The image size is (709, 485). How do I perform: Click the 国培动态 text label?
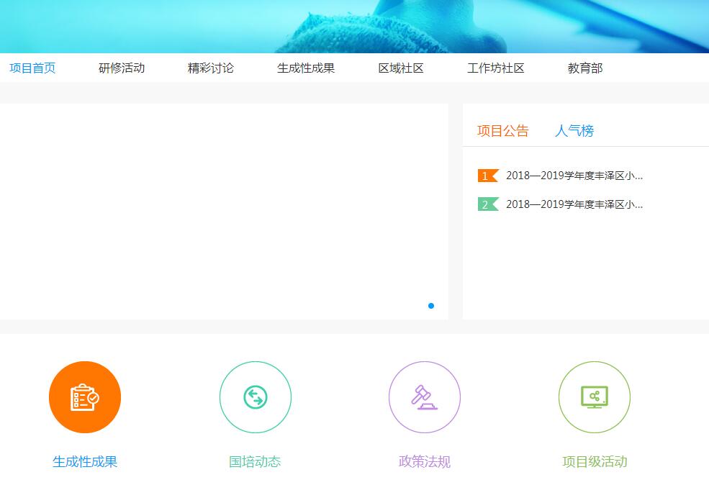[x=255, y=461]
